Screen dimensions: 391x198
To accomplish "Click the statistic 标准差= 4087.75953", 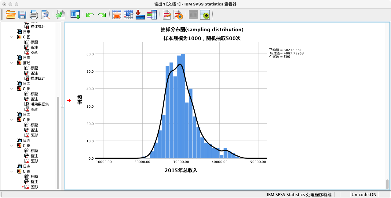I will (287, 53).
